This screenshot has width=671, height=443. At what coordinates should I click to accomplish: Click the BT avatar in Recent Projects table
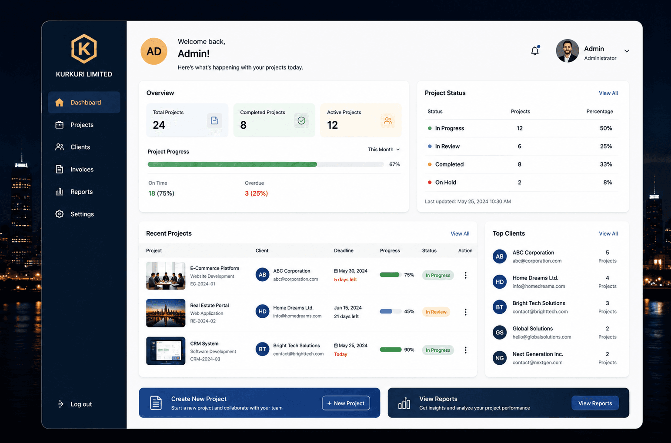[x=262, y=349]
